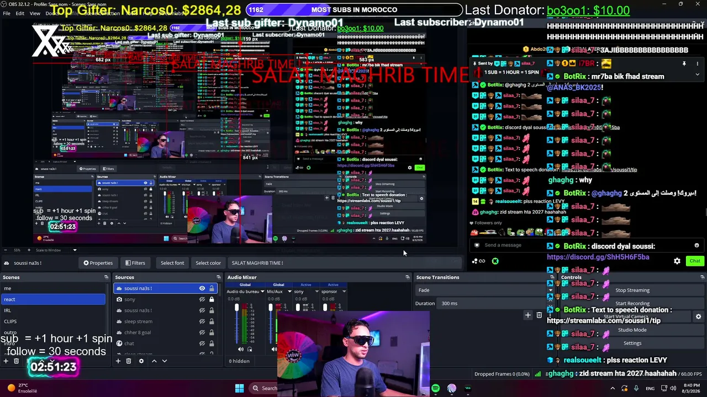The height and width of the screenshot is (397, 707).
Task: Show the hidden 'chher 8 goal' source
Action: [x=202, y=332]
